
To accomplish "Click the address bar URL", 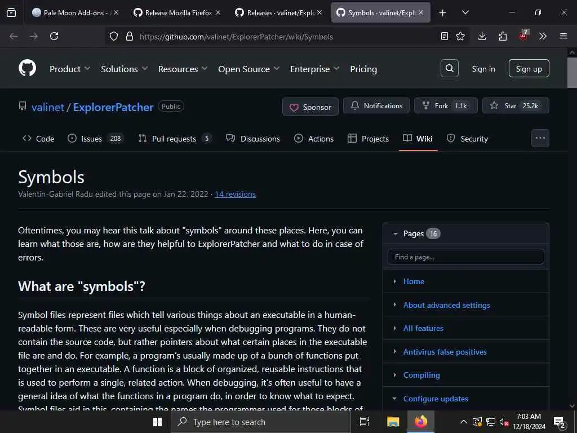I will [236, 37].
